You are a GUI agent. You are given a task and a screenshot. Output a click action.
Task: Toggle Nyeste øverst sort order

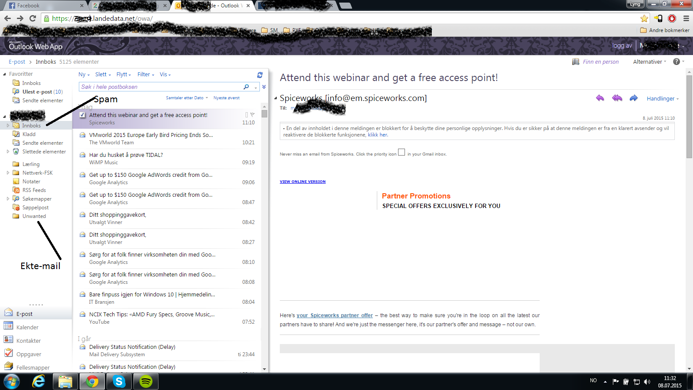[x=227, y=97]
